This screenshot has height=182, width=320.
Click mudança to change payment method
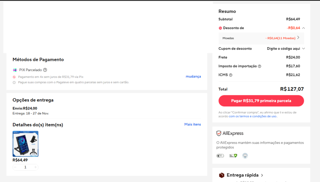(x=193, y=76)
